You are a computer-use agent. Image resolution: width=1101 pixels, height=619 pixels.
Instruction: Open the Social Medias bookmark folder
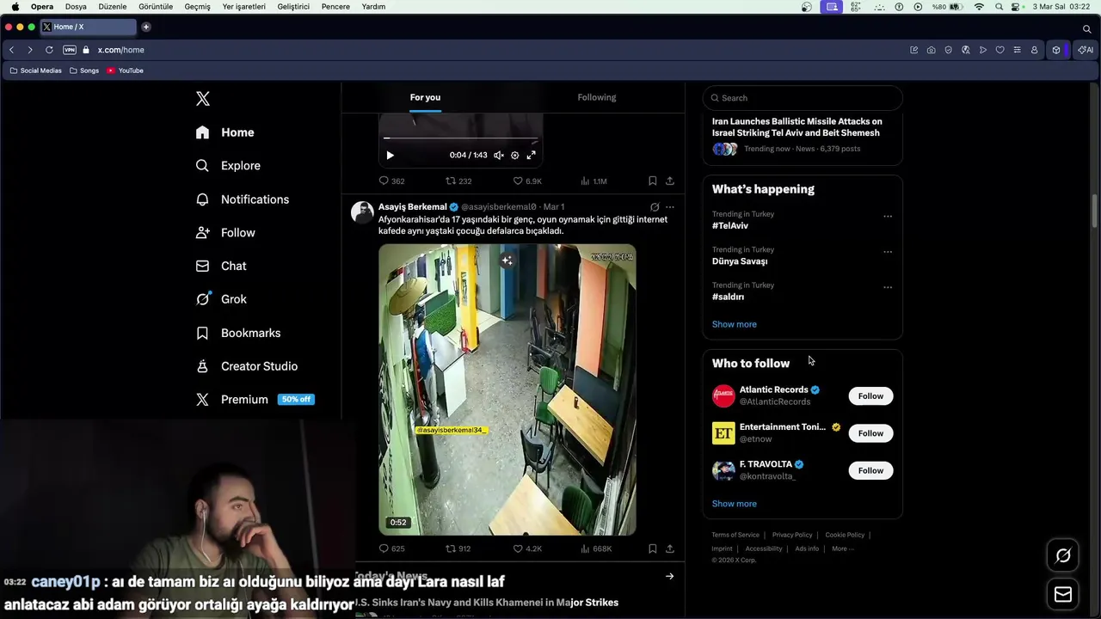pyautogui.click(x=35, y=70)
